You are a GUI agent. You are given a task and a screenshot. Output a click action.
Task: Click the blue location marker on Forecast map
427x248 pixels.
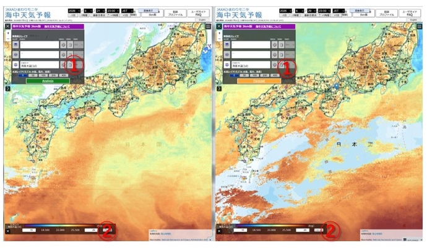(337, 86)
